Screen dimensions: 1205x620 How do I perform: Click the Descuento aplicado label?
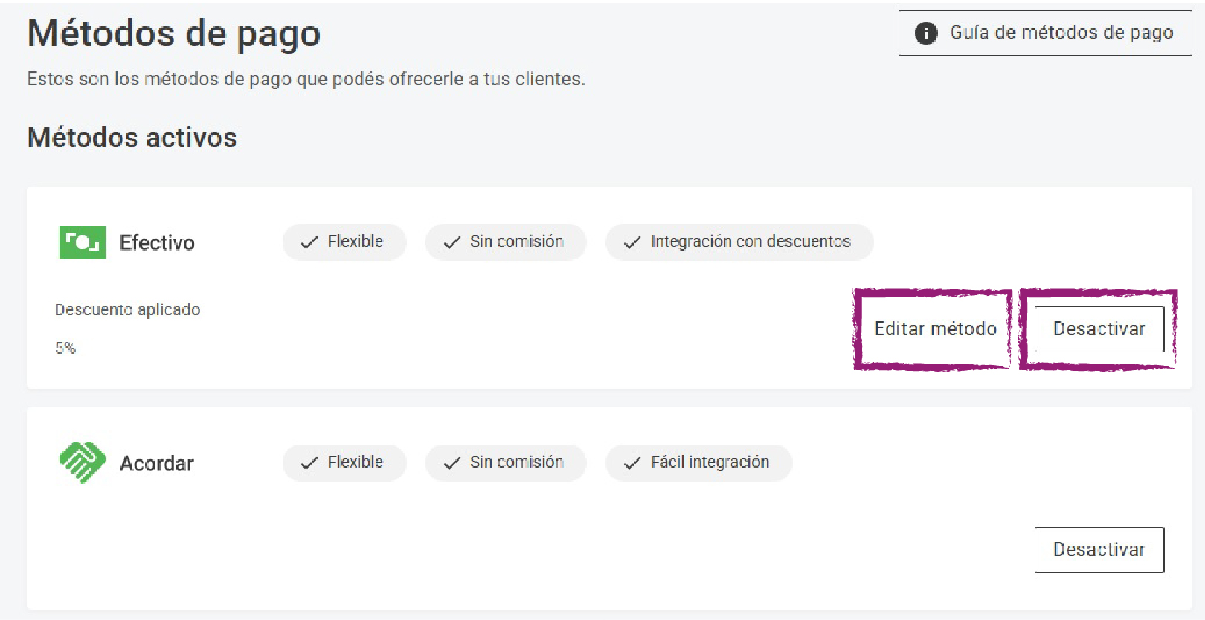click(127, 309)
